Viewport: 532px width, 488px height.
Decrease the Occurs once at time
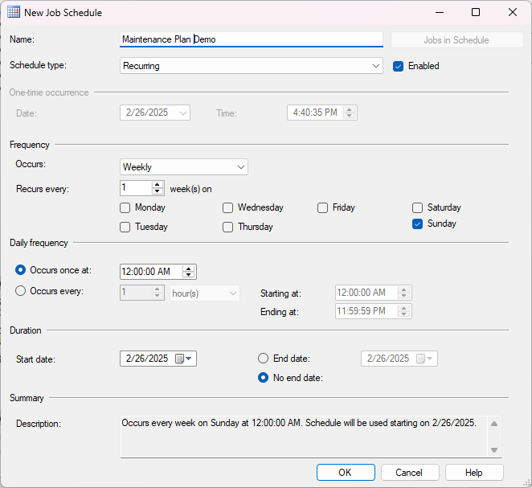(188, 274)
